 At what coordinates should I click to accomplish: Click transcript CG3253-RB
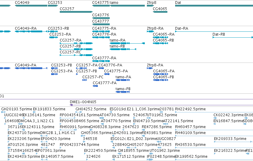point(53,31)
